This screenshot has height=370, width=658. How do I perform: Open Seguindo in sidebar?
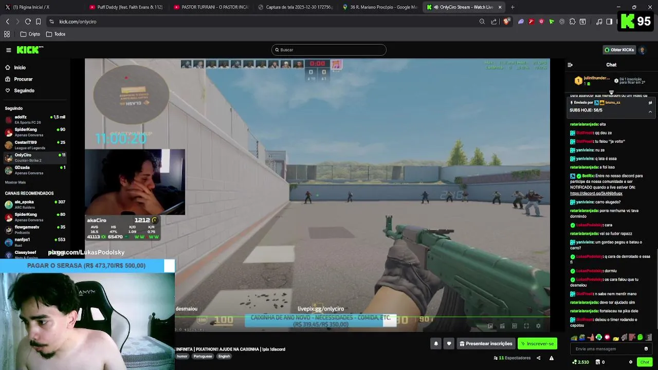(x=20, y=91)
